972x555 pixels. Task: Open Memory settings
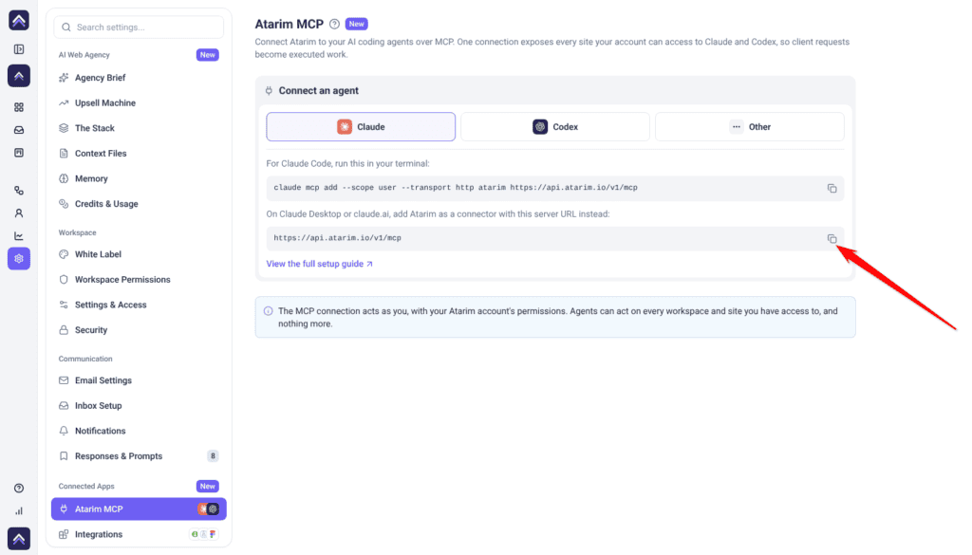coord(139,178)
